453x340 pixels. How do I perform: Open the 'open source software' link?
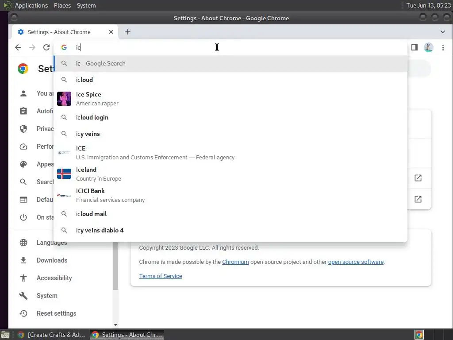pos(356,262)
